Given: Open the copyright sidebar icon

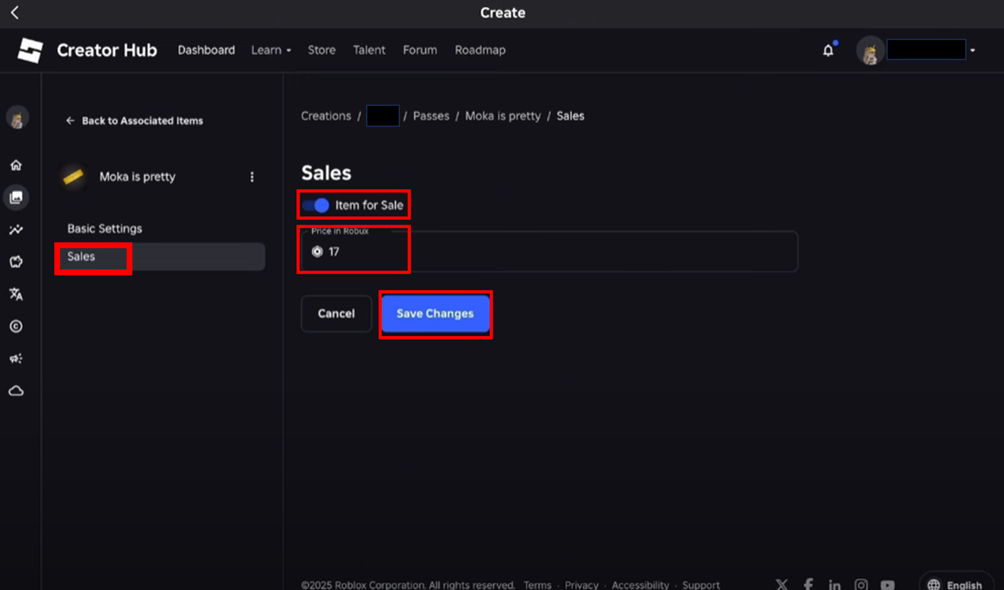Looking at the screenshot, I should click(x=16, y=327).
